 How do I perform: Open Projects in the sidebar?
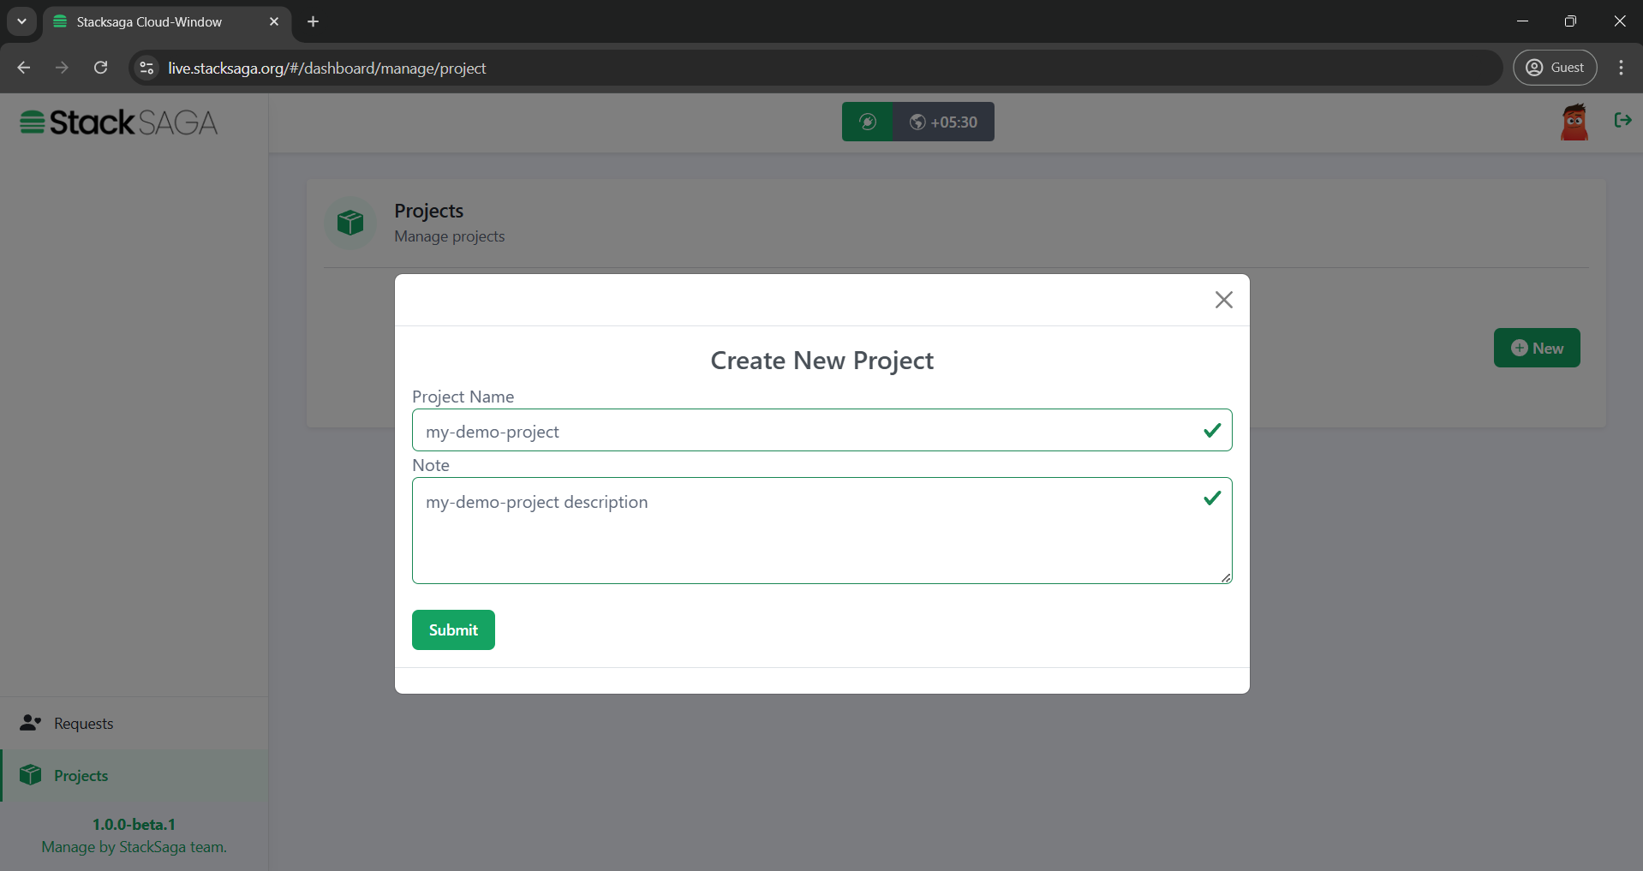pyautogui.click(x=81, y=776)
